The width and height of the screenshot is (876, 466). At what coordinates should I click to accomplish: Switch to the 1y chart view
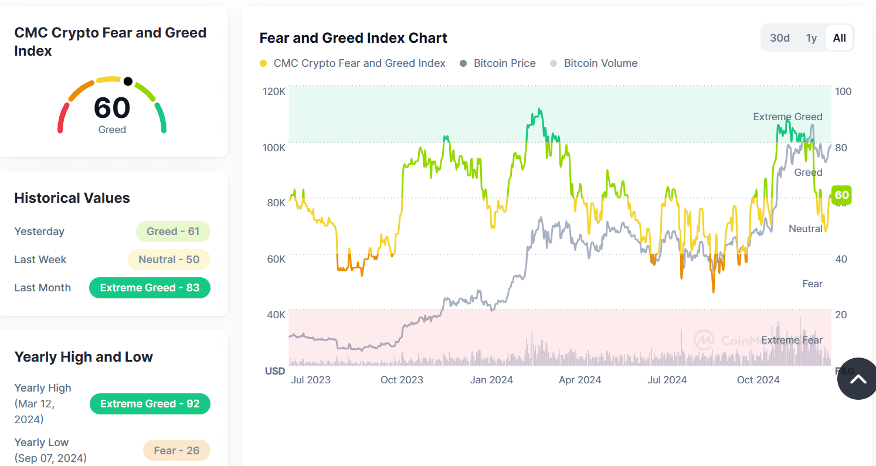tap(812, 37)
